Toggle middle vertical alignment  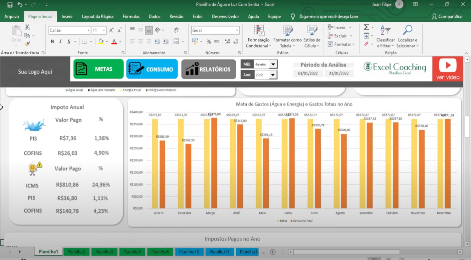coord(141,30)
